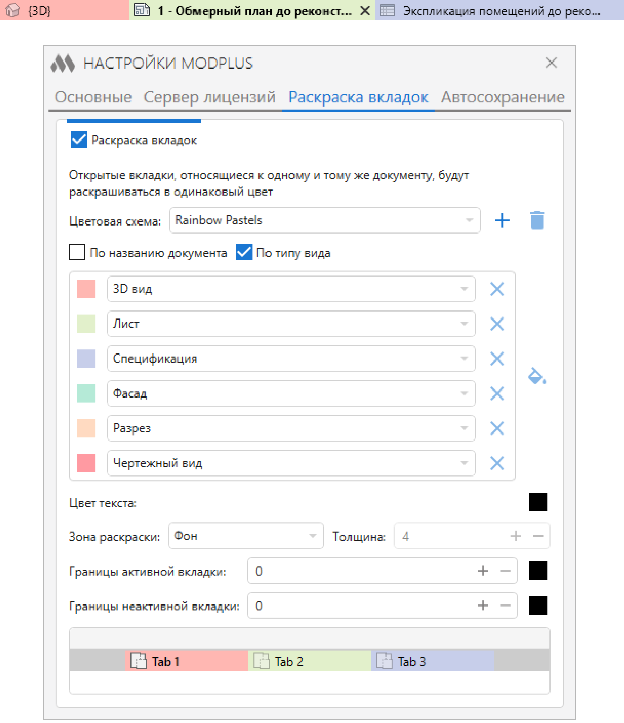Delete the current Rainbow Pastels scheme
The height and width of the screenshot is (723, 624).
537,221
